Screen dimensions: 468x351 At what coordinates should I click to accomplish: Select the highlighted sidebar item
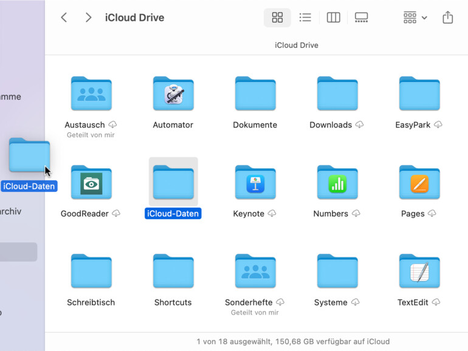coord(18,252)
